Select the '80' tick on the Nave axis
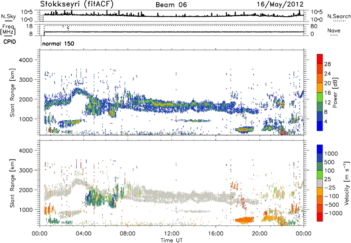 coord(314,26)
